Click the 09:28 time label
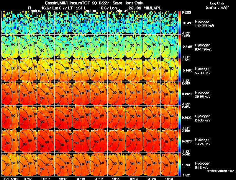 pyautogui.click(x=152, y=179)
